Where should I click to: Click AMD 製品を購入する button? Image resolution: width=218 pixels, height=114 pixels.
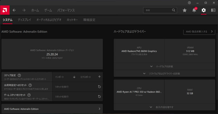[x=199, y=31]
